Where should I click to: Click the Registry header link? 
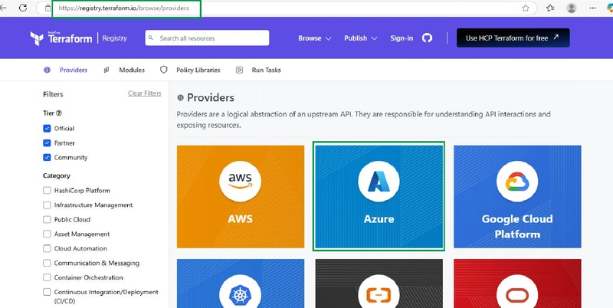114,38
